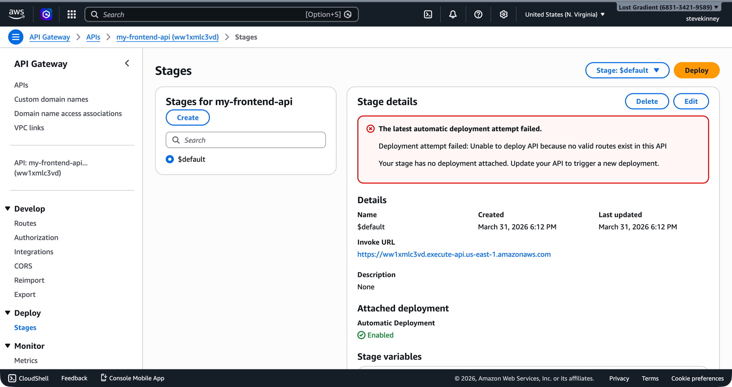732x387 pixels.
Task: Open my-frontend-api (ww1xmlc3vd) breadcrumb
Action: point(167,37)
